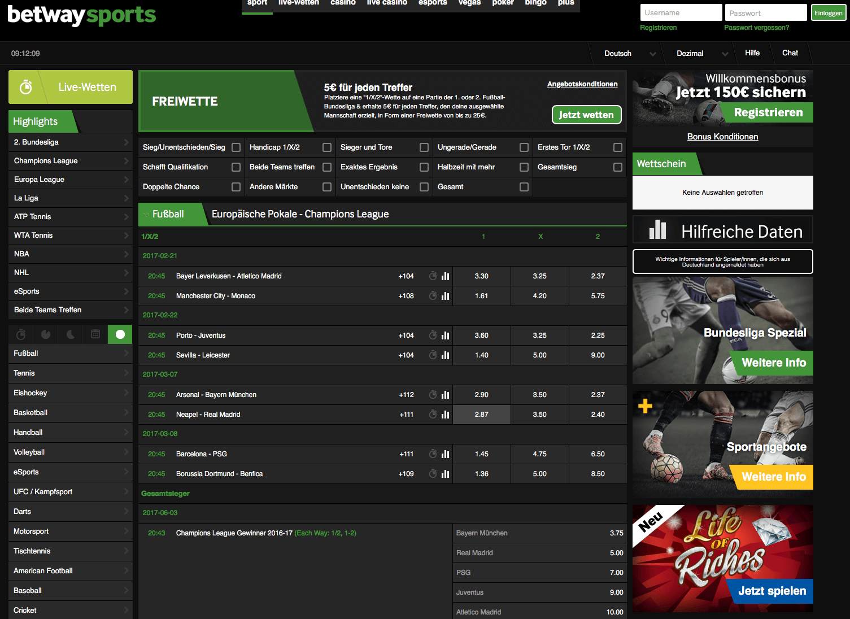Open statistics bars for Barcelona - PSG
850x619 pixels.
point(446,454)
